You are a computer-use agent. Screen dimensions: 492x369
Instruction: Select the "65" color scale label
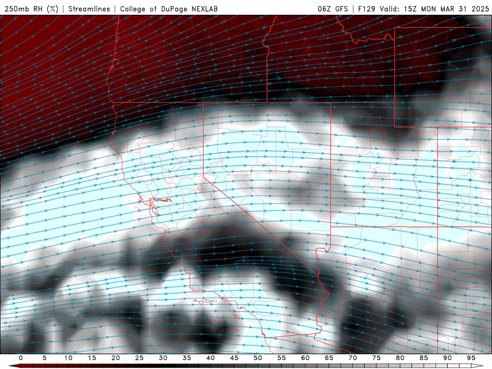[x=329, y=358]
